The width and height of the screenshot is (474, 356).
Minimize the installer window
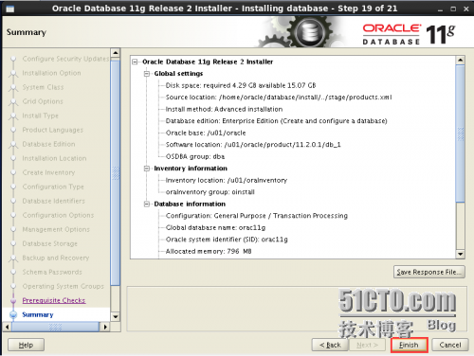(x=440, y=9)
